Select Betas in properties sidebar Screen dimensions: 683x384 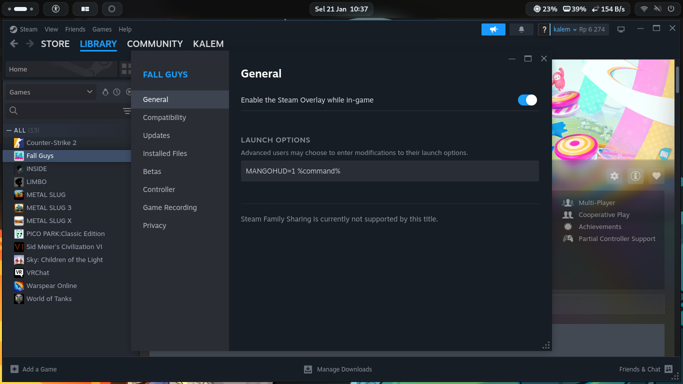180,171
